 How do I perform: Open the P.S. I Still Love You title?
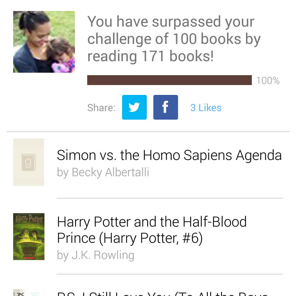(162, 293)
